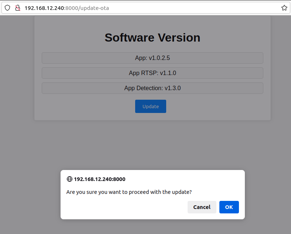This screenshot has height=234, width=291.
Task: Confirm the update by pressing OK
Action: (229, 207)
